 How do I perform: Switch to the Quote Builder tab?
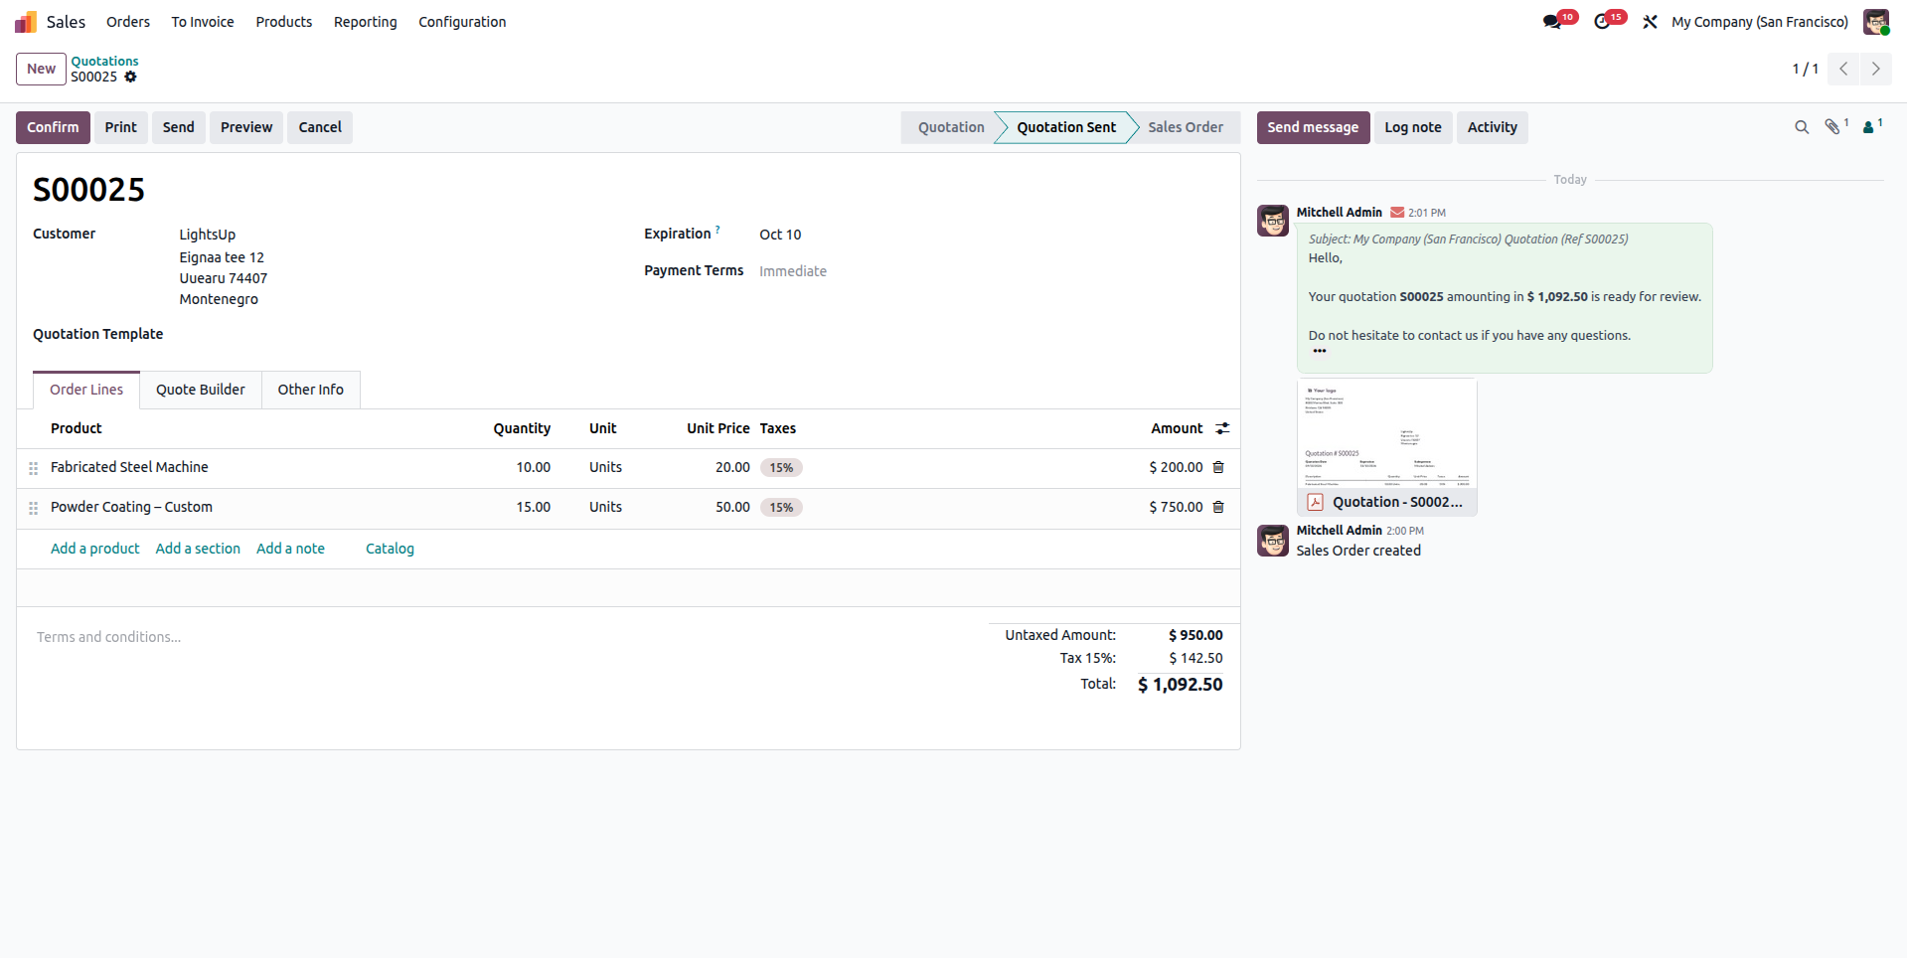point(201,390)
